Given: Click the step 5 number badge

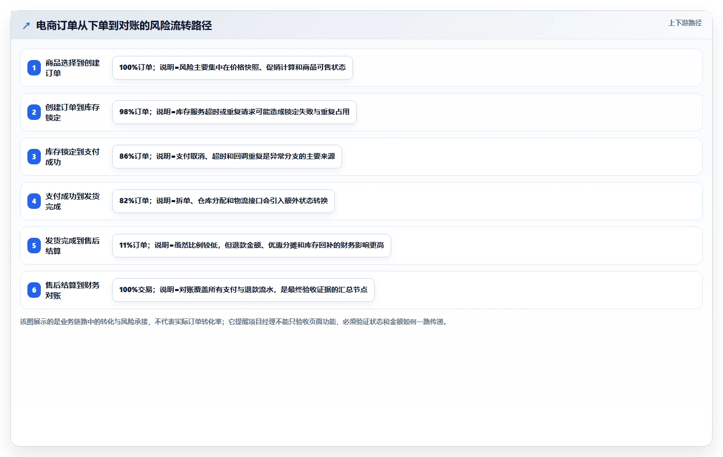Looking at the screenshot, I should 34,246.
